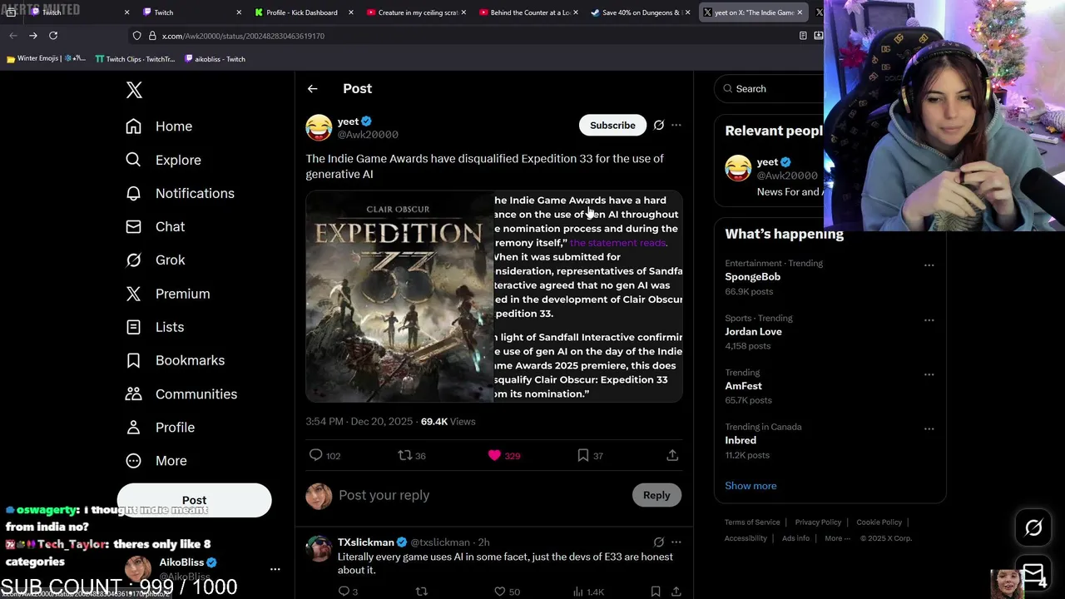Image resolution: width=1065 pixels, height=599 pixels.
Task: Click the Communities icon in sidebar
Action: click(x=133, y=394)
